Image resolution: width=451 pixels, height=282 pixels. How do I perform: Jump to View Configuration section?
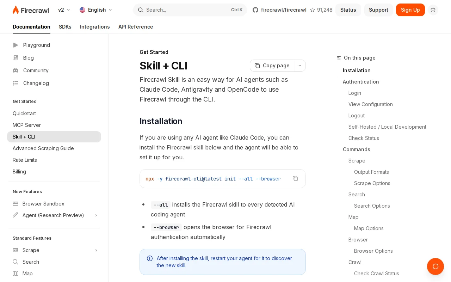(x=371, y=104)
